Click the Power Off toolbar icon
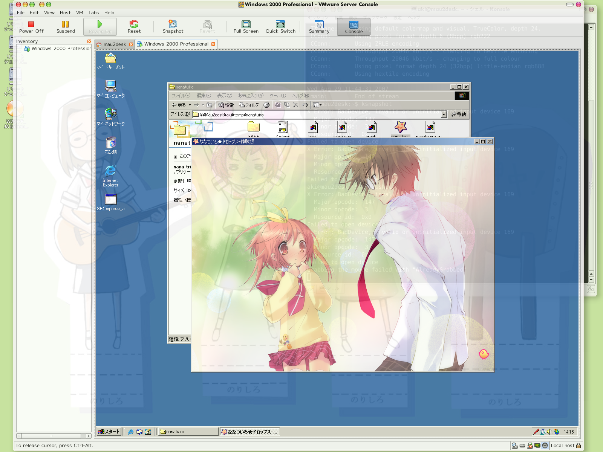 pyautogui.click(x=31, y=27)
